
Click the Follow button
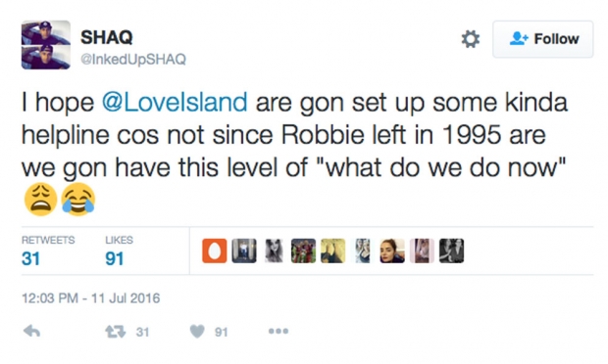(543, 39)
